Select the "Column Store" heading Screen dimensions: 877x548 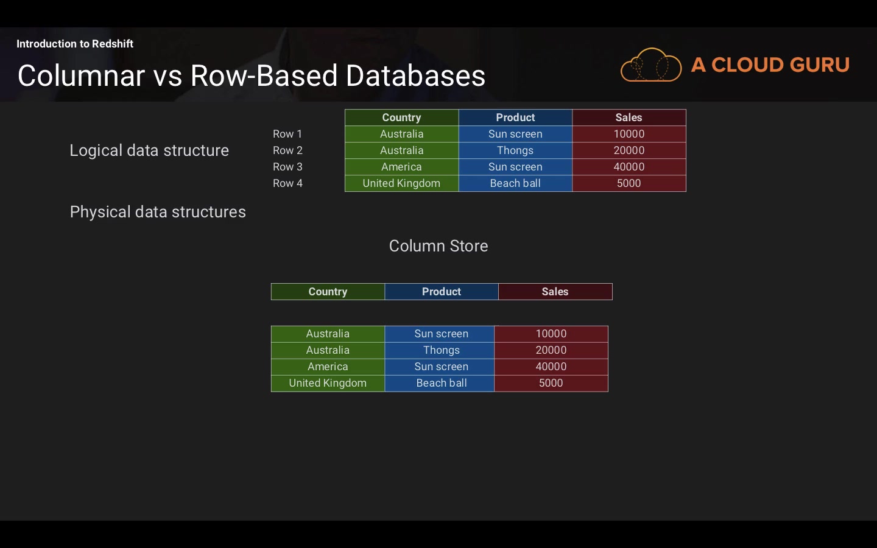tap(438, 246)
